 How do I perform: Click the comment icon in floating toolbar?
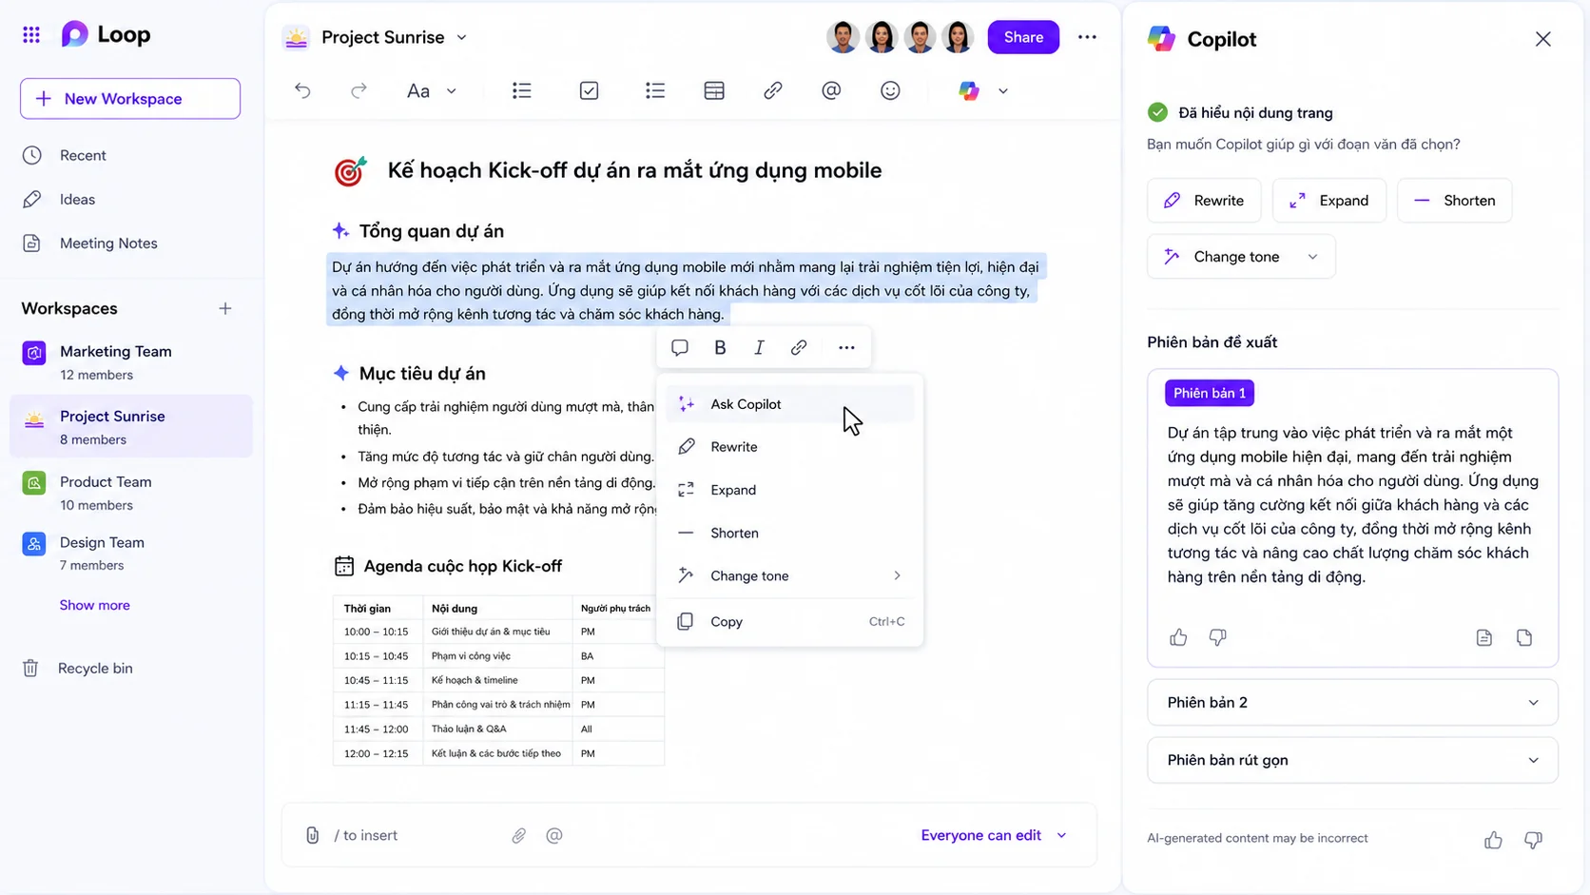coord(679,347)
